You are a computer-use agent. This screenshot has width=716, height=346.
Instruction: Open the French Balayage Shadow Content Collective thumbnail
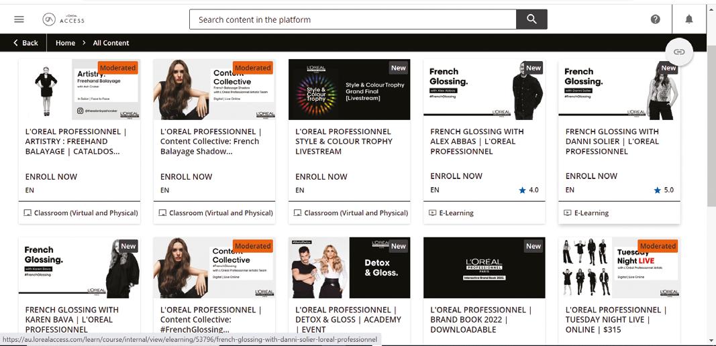point(214,89)
